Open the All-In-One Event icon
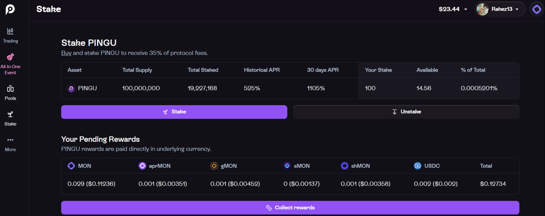Image resolution: width=545 pixels, height=216 pixels. point(10,57)
